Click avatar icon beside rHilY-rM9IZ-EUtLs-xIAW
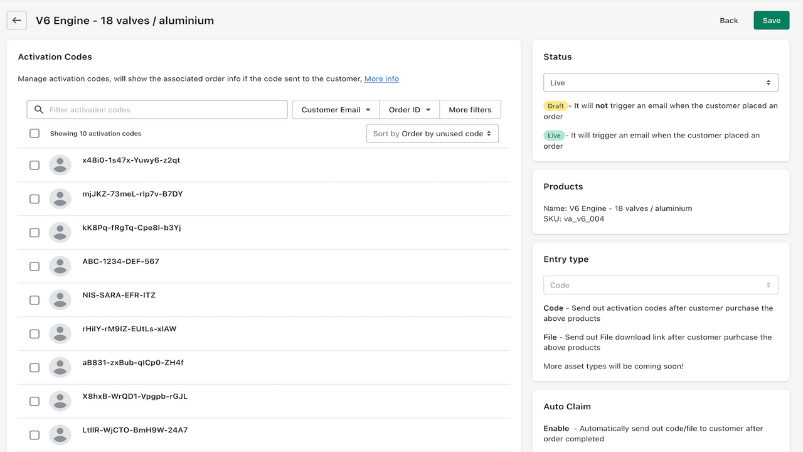803x452 pixels. click(60, 333)
